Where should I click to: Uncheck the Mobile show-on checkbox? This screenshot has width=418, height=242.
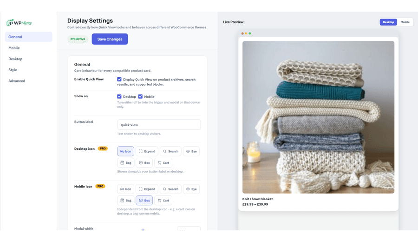point(140,96)
